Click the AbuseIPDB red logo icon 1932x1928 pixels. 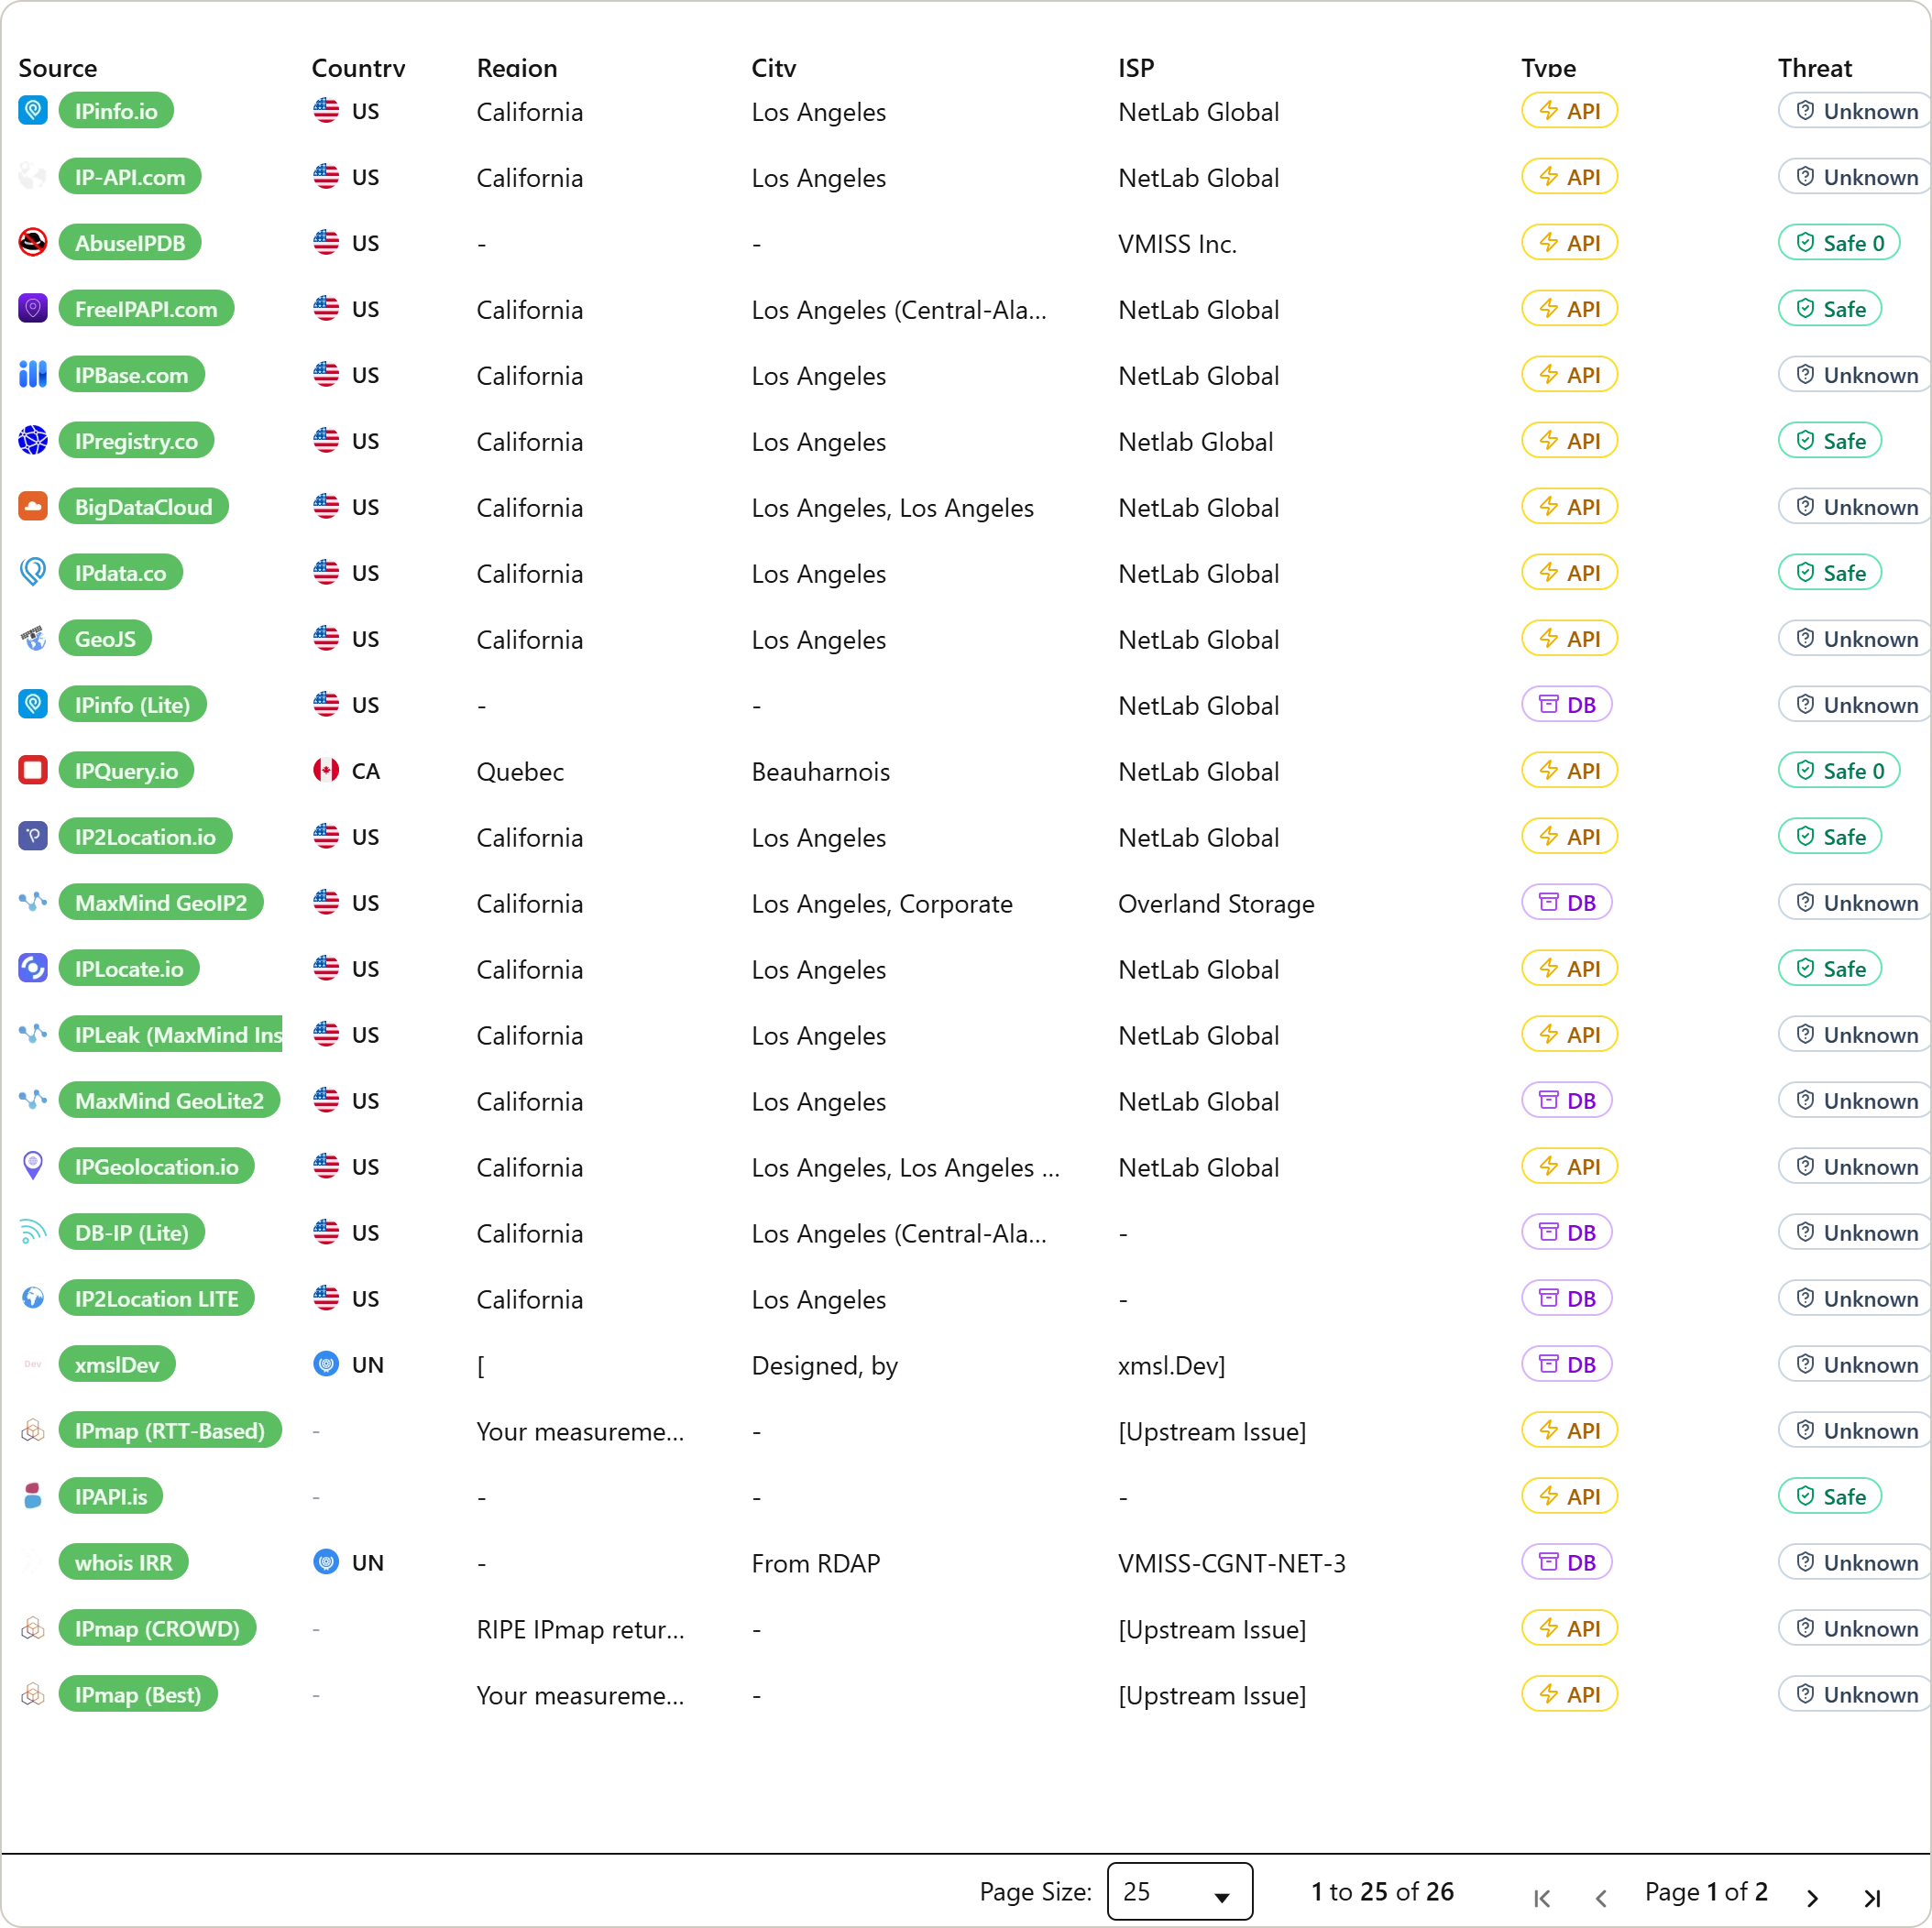pyautogui.click(x=33, y=242)
